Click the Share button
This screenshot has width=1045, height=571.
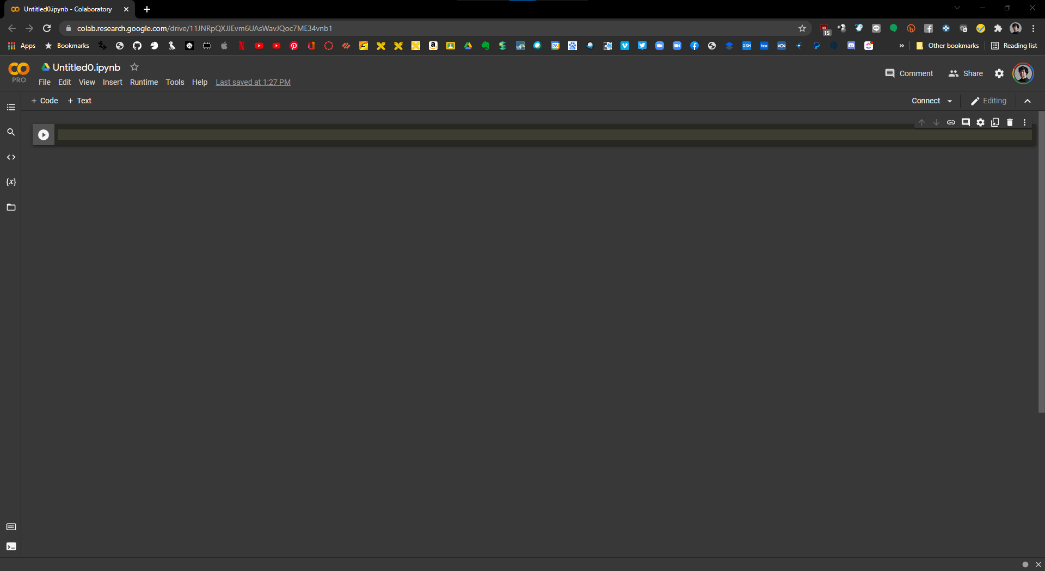(966, 73)
